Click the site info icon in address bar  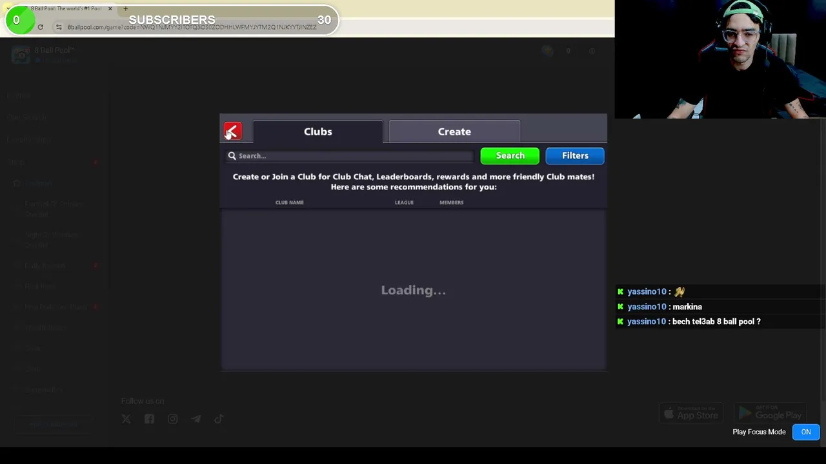pos(58,27)
